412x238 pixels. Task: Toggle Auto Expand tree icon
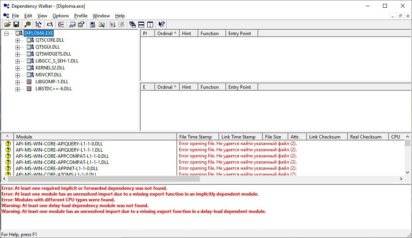pos(38,24)
